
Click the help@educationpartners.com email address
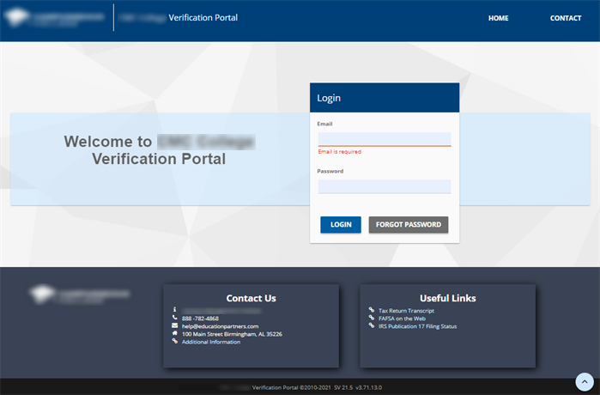click(220, 326)
